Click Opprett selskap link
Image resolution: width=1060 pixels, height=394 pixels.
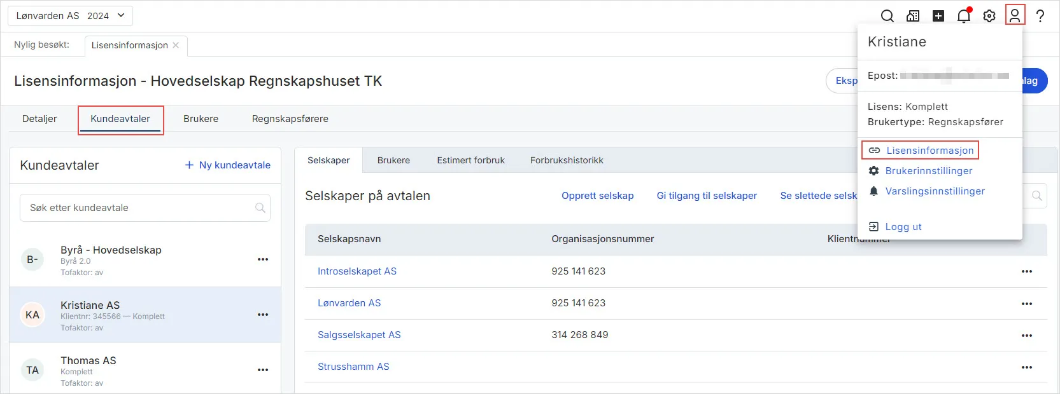click(x=597, y=196)
